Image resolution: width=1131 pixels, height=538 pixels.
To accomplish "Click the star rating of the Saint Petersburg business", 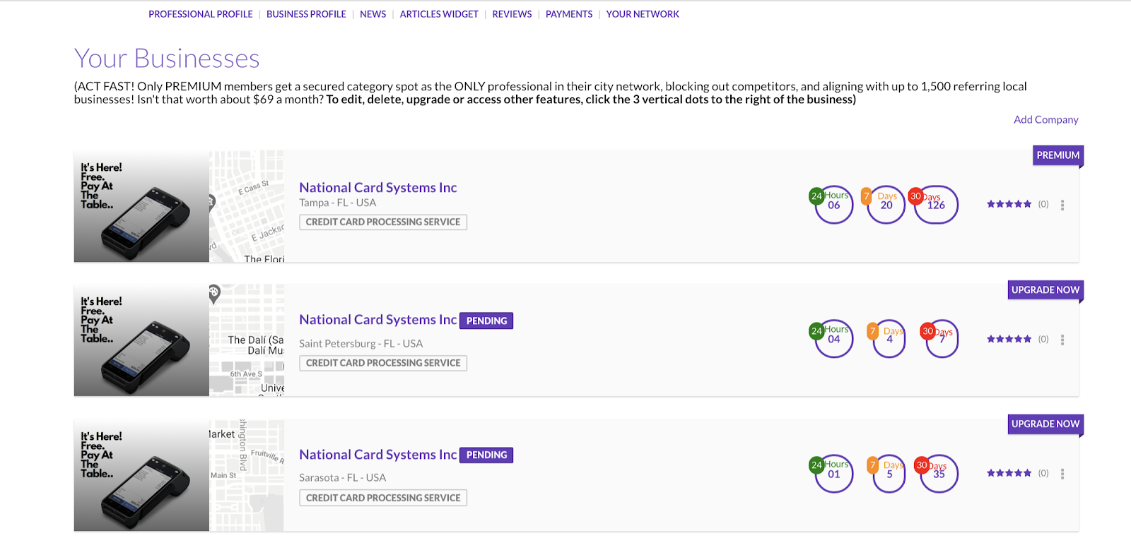I will 1009,339.
